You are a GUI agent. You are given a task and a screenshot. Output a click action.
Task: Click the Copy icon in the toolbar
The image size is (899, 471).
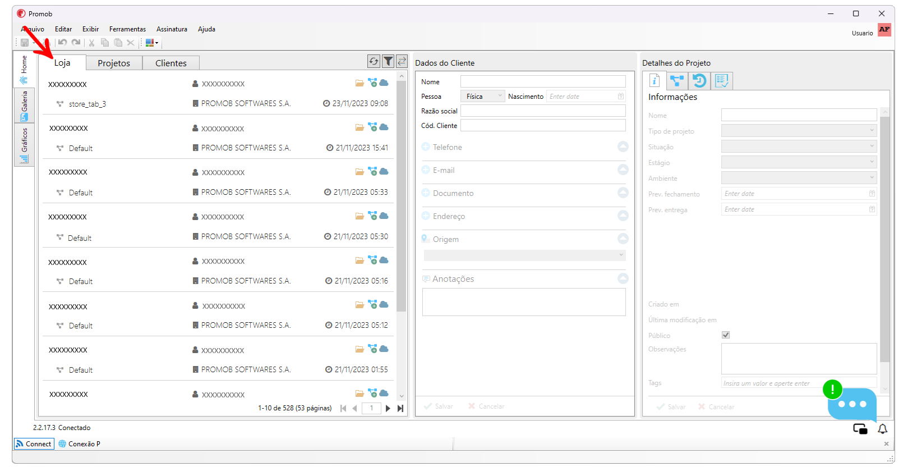(105, 43)
